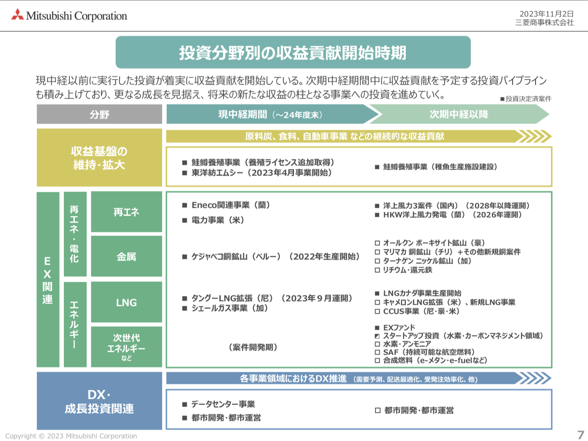Viewport: 588px width, 441px height.
Task: Select the 収益基盤の維持・拡大 category box
Action: pos(100,158)
